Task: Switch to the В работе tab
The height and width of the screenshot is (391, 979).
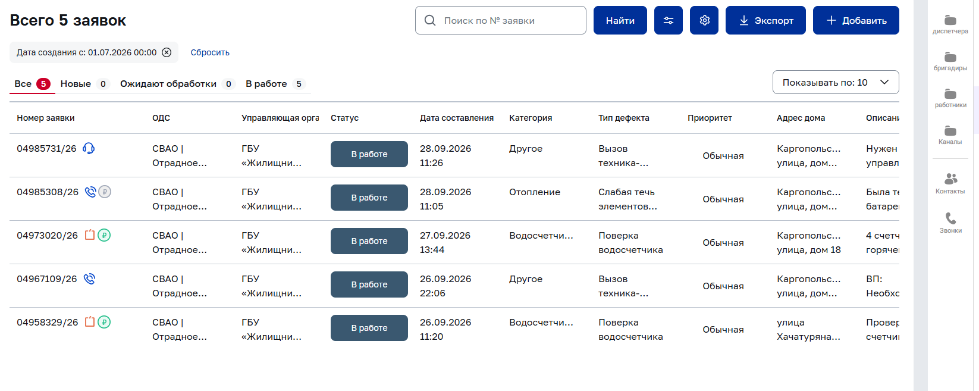Action: pyautogui.click(x=275, y=84)
